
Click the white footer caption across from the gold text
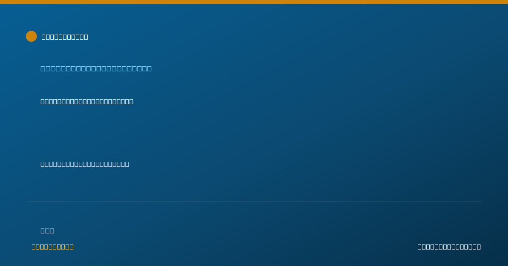[x=449, y=247]
